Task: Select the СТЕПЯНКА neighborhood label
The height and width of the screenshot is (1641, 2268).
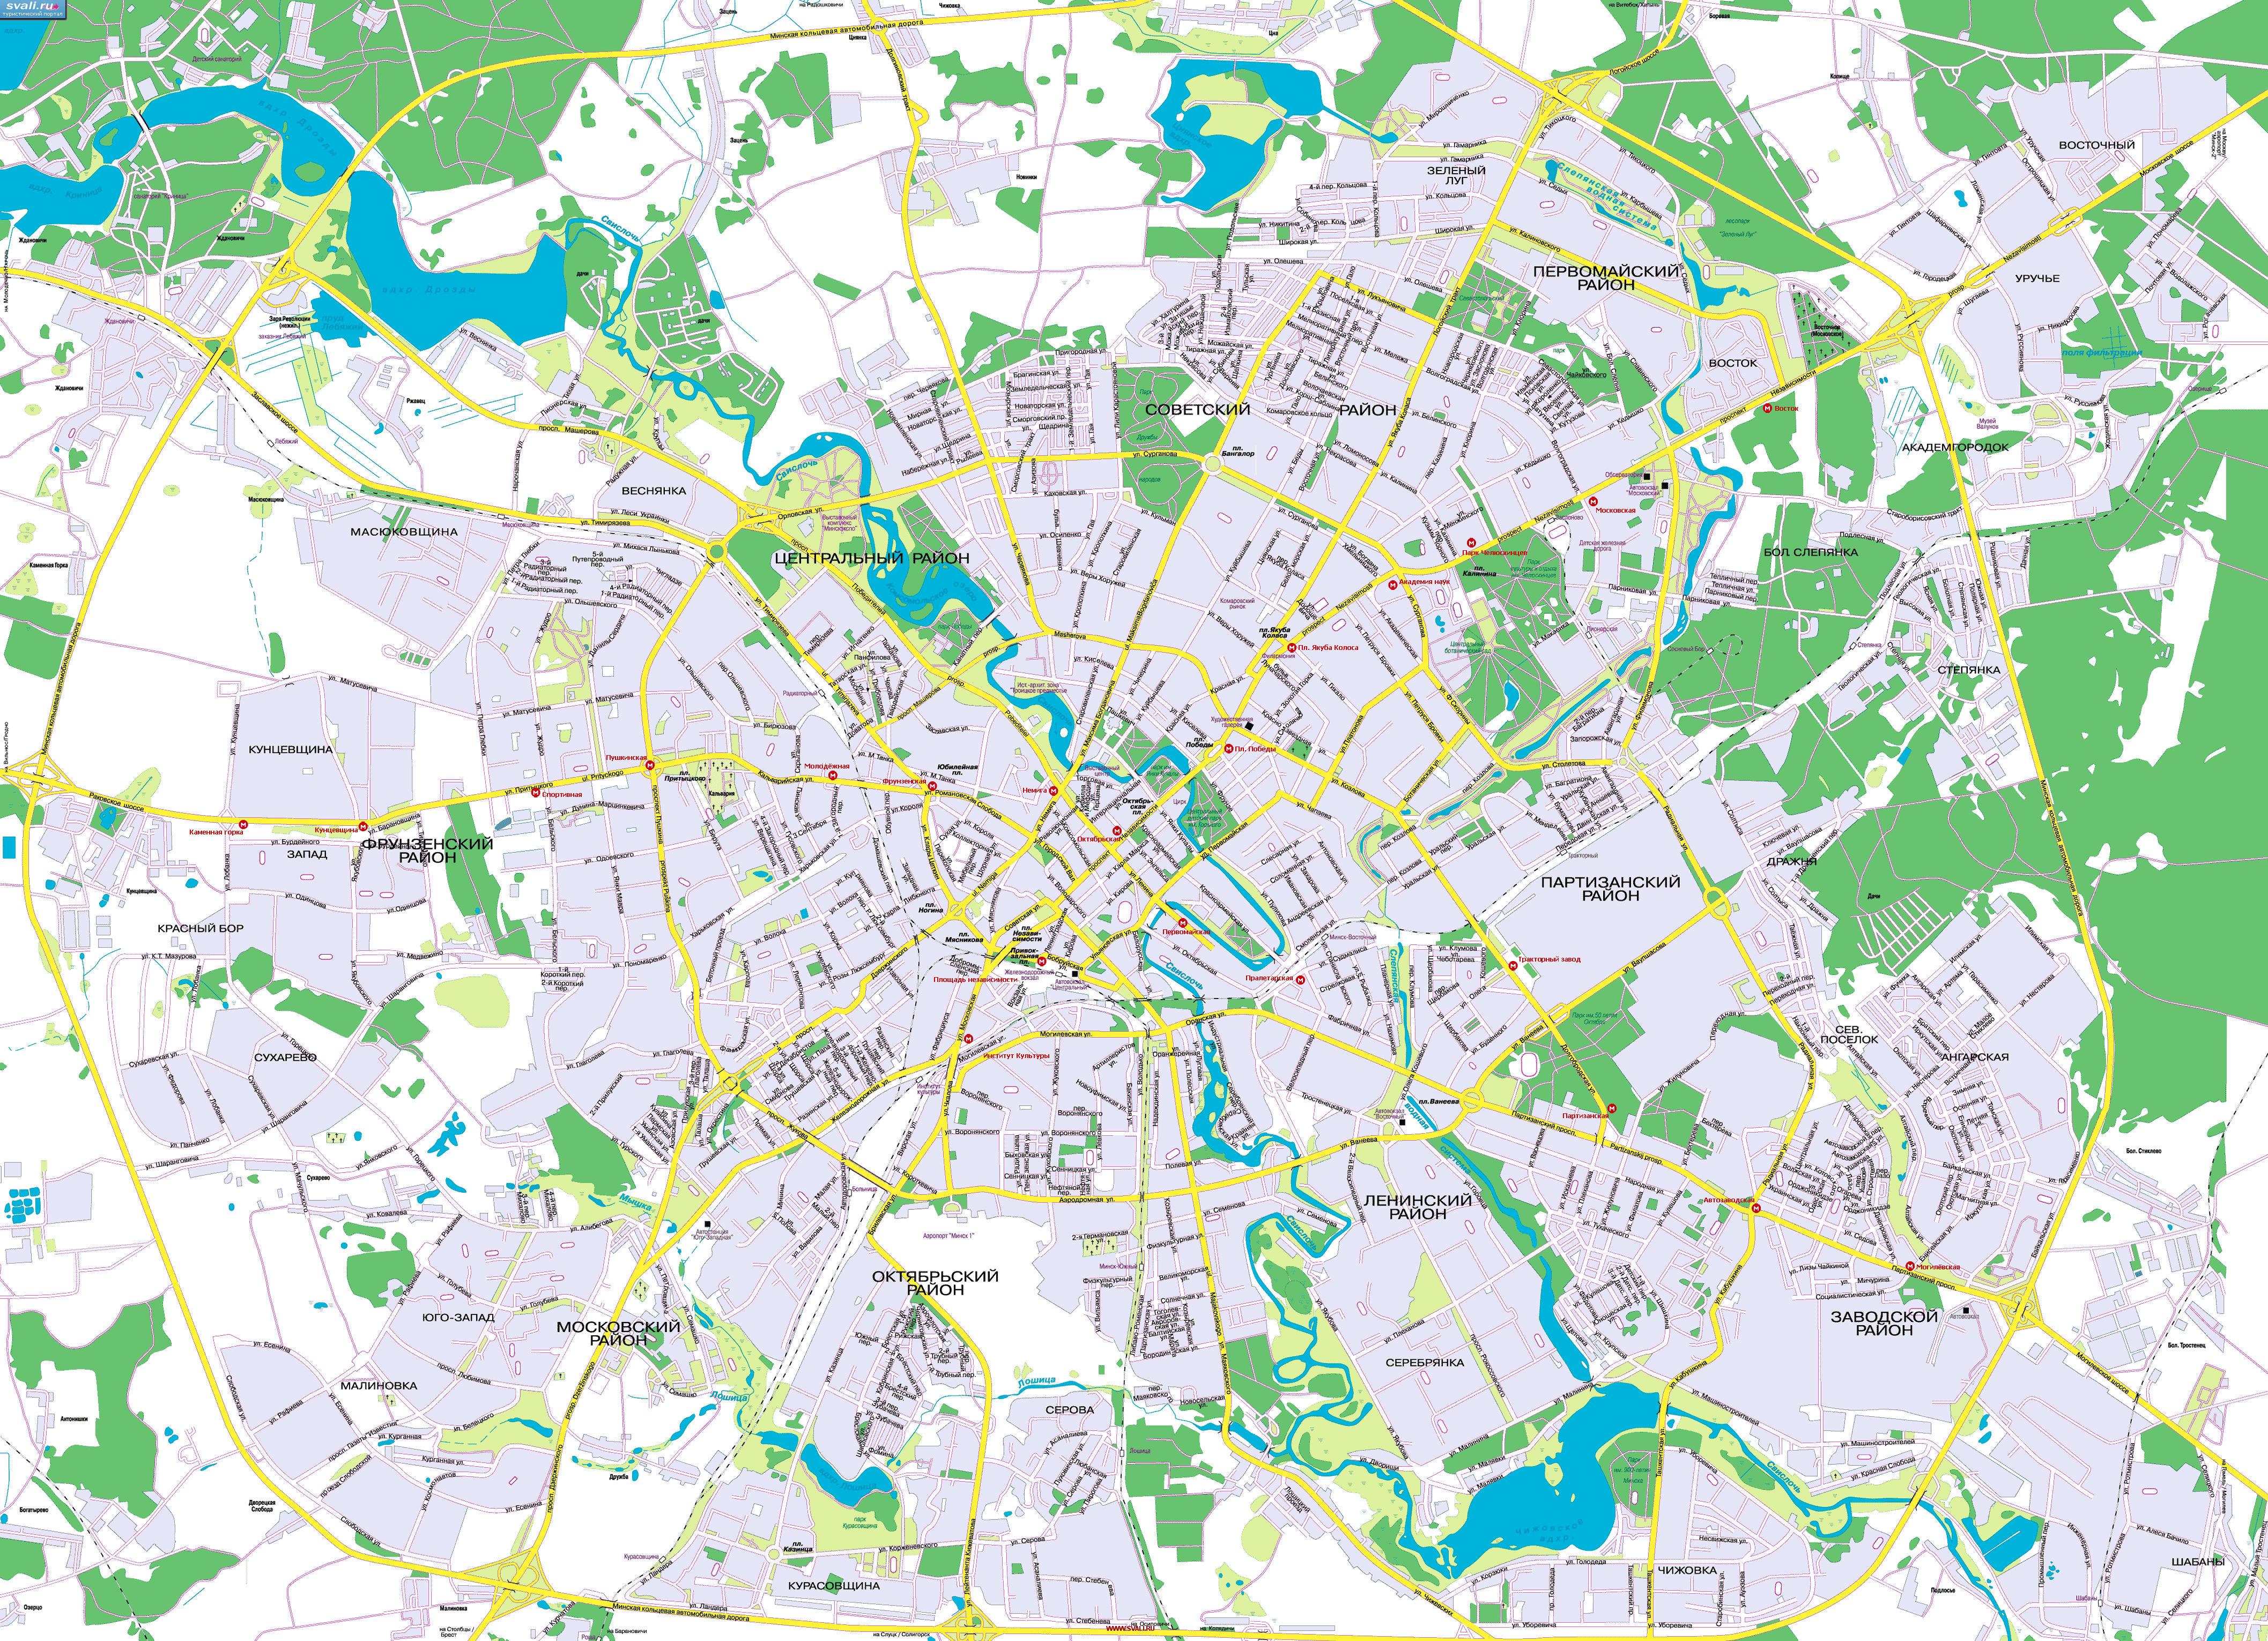Action: [1969, 670]
